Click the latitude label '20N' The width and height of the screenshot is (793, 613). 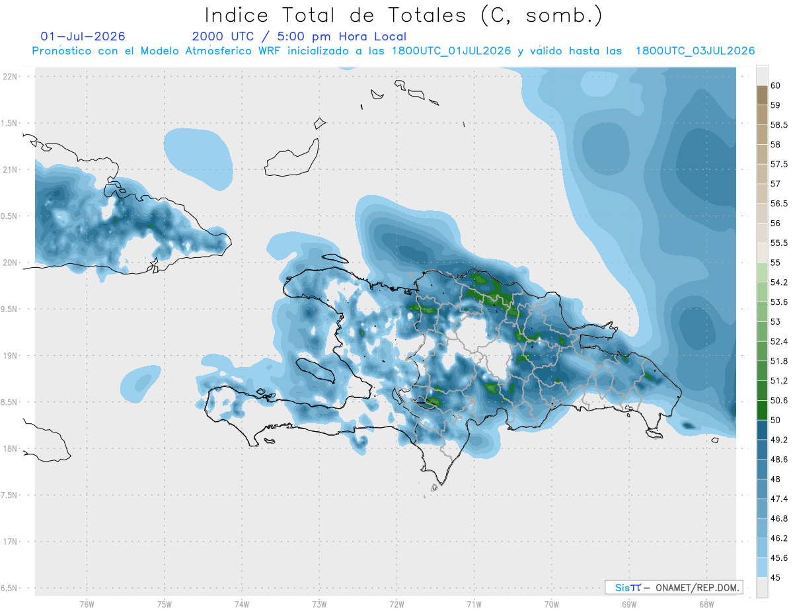click(x=11, y=263)
